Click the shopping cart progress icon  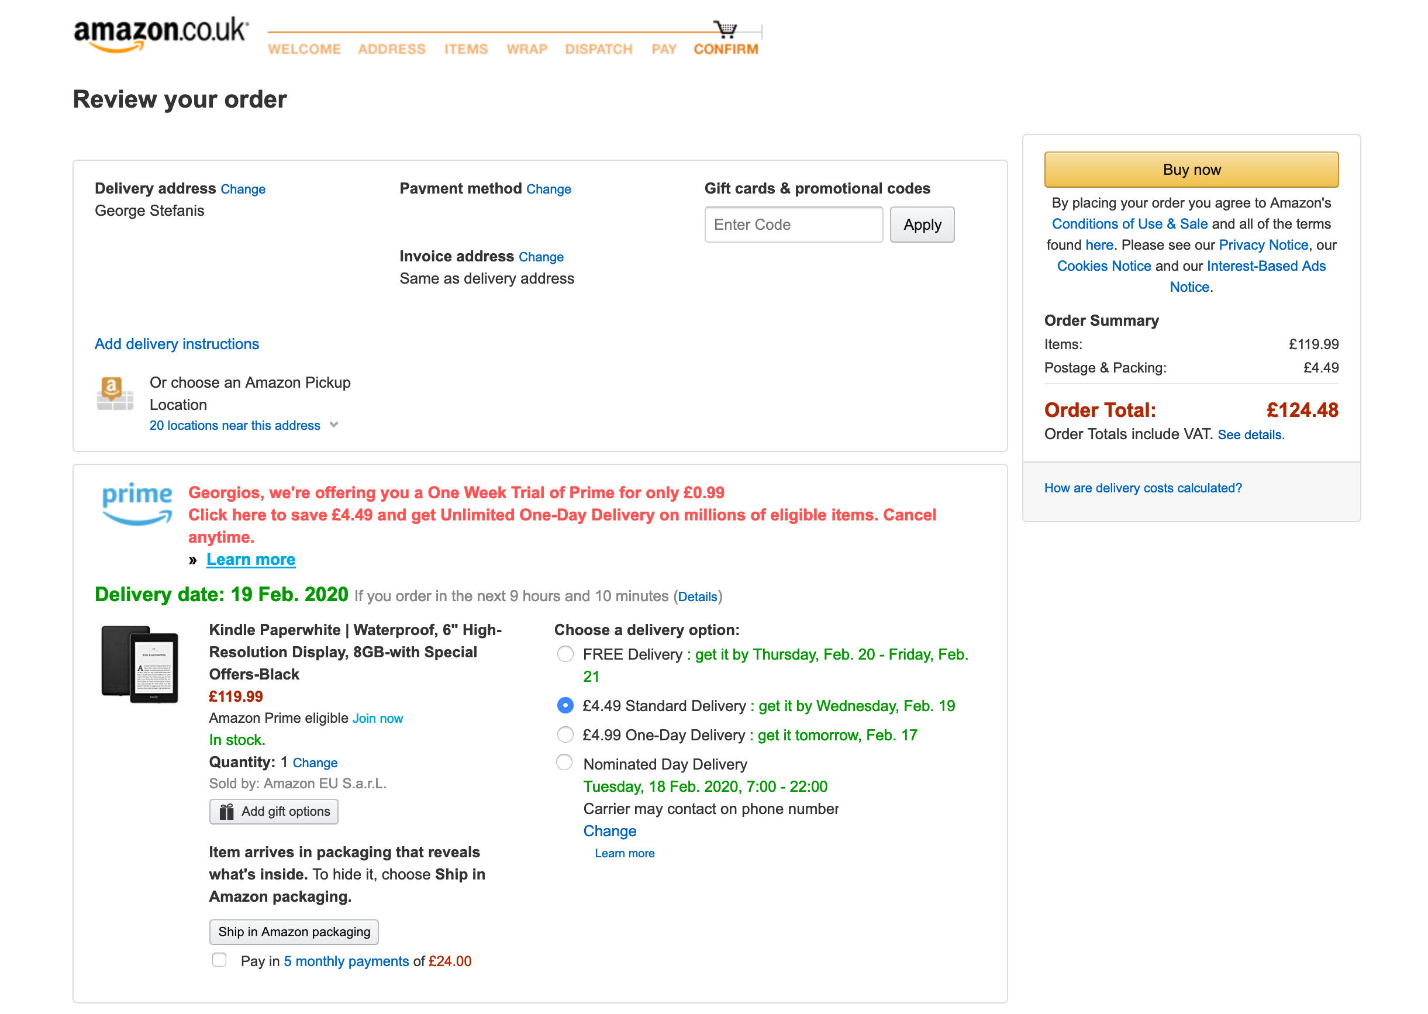click(725, 29)
